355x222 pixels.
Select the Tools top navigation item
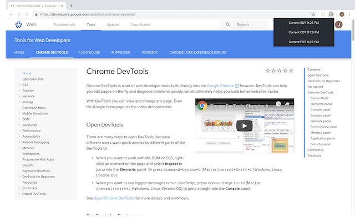pos(91,24)
